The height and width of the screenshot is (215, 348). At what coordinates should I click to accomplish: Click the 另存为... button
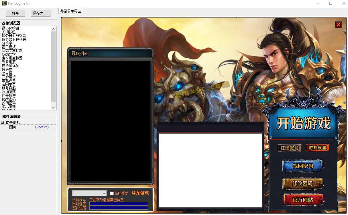[x=41, y=13]
